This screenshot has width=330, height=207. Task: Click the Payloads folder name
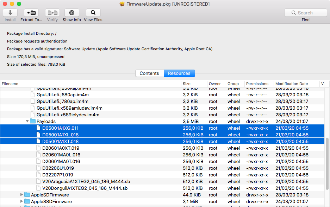46,121
